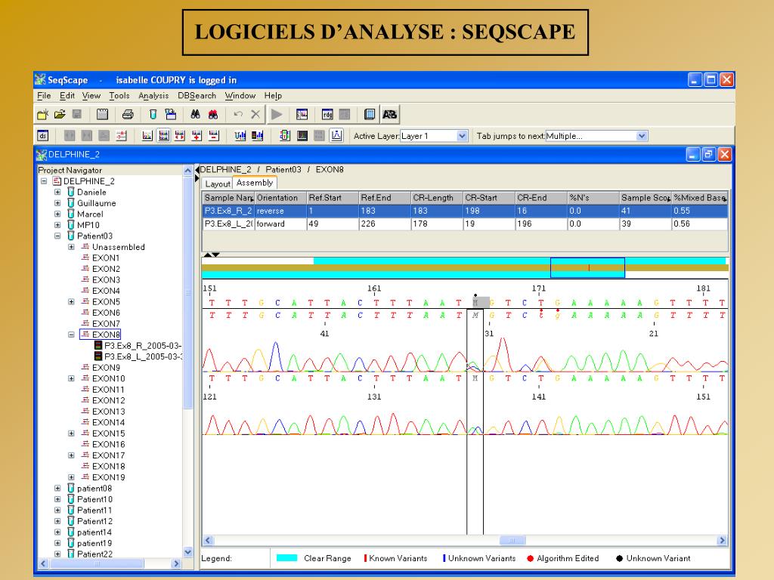The height and width of the screenshot is (580, 774).
Task: Click the Undo arrow icon
Action: tap(238, 115)
